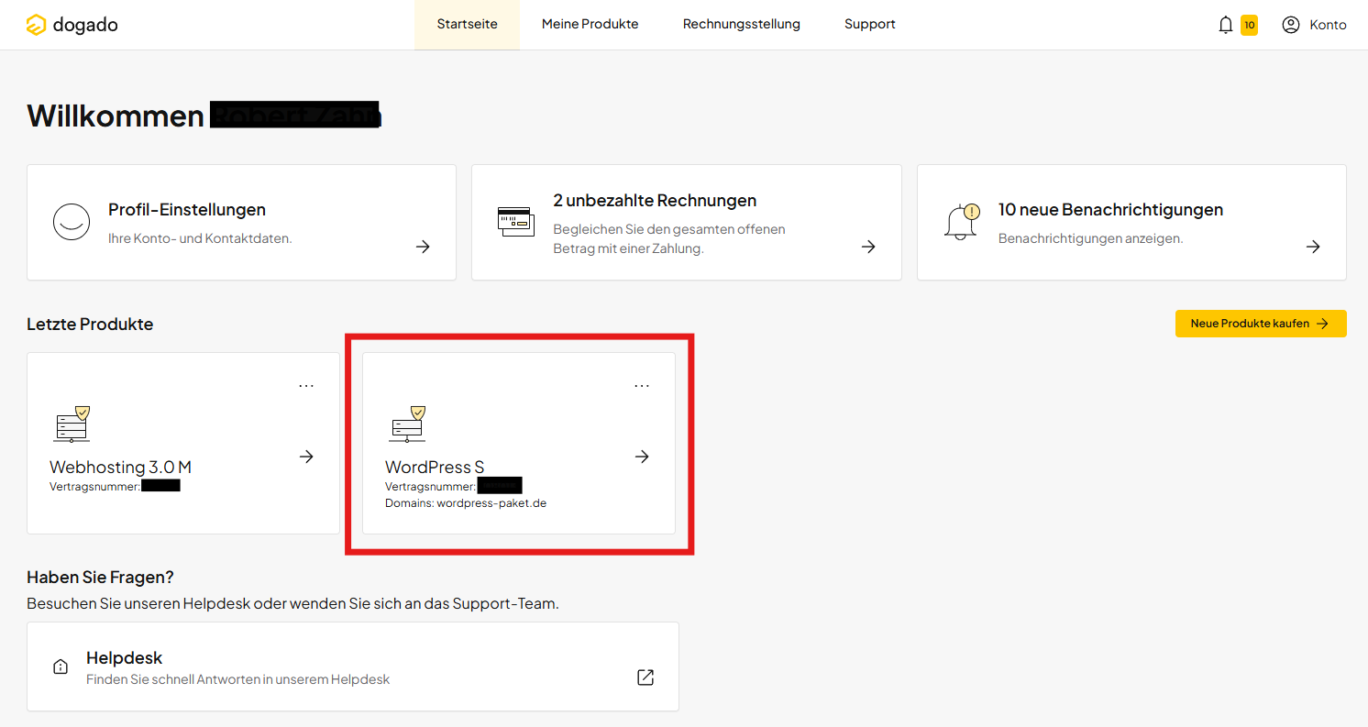
Task: Click the yellow notification count badge
Action: 1249,25
